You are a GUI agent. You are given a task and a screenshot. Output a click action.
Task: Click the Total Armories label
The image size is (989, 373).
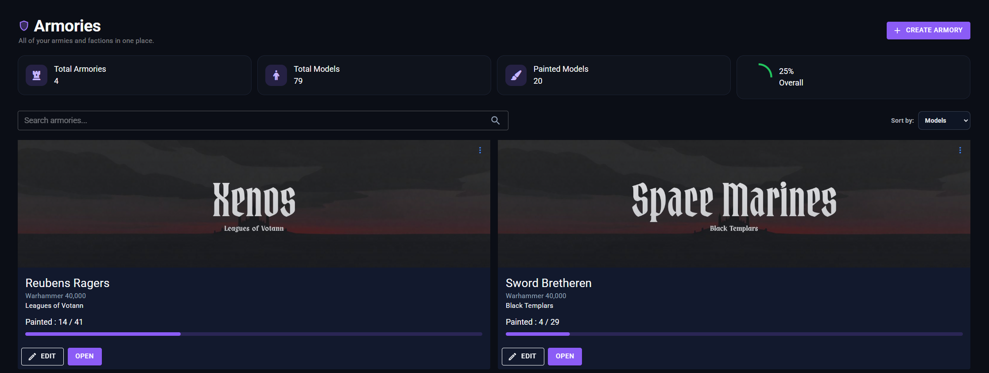click(x=80, y=69)
